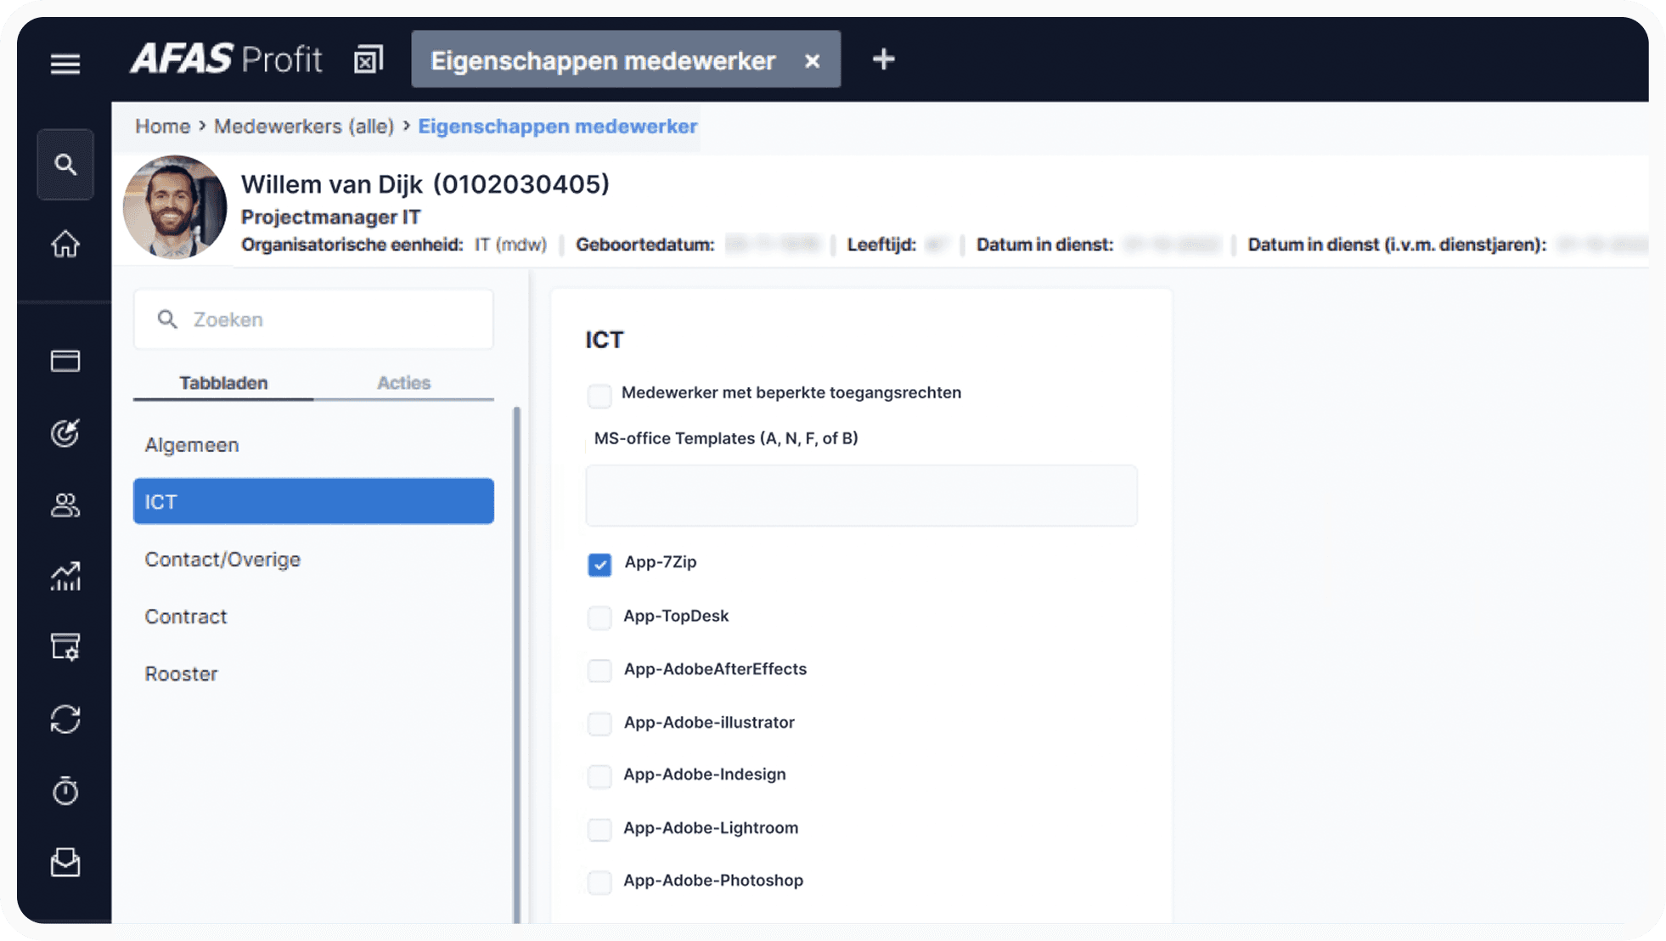Click the MS-office Templates input field
Screen dimensions: 1666x941
pyautogui.click(x=861, y=495)
